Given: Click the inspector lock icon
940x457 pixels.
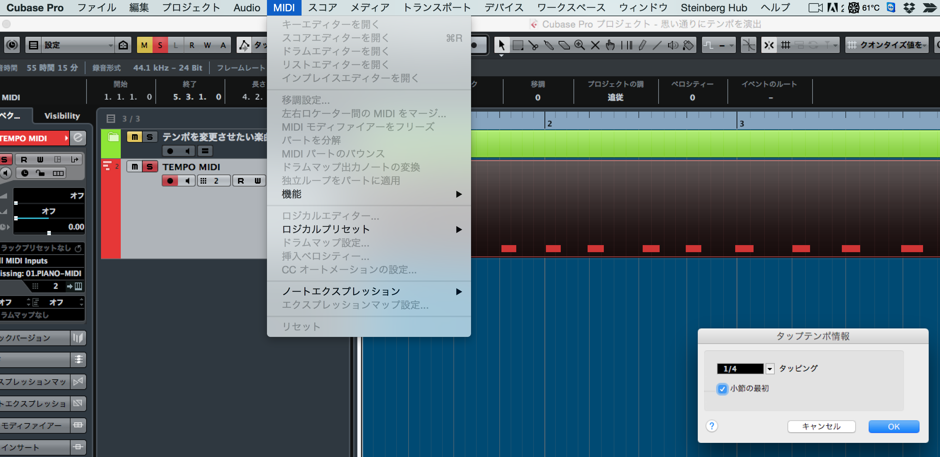Looking at the screenshot, I should point(40,173).
